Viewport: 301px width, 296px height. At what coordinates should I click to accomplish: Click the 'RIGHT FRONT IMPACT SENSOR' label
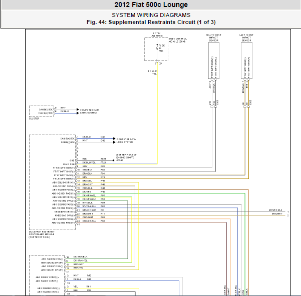[213, 37]
